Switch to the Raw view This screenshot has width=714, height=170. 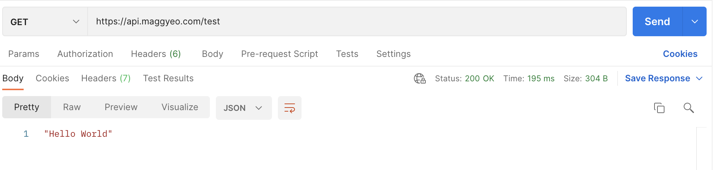pos(72,107)
